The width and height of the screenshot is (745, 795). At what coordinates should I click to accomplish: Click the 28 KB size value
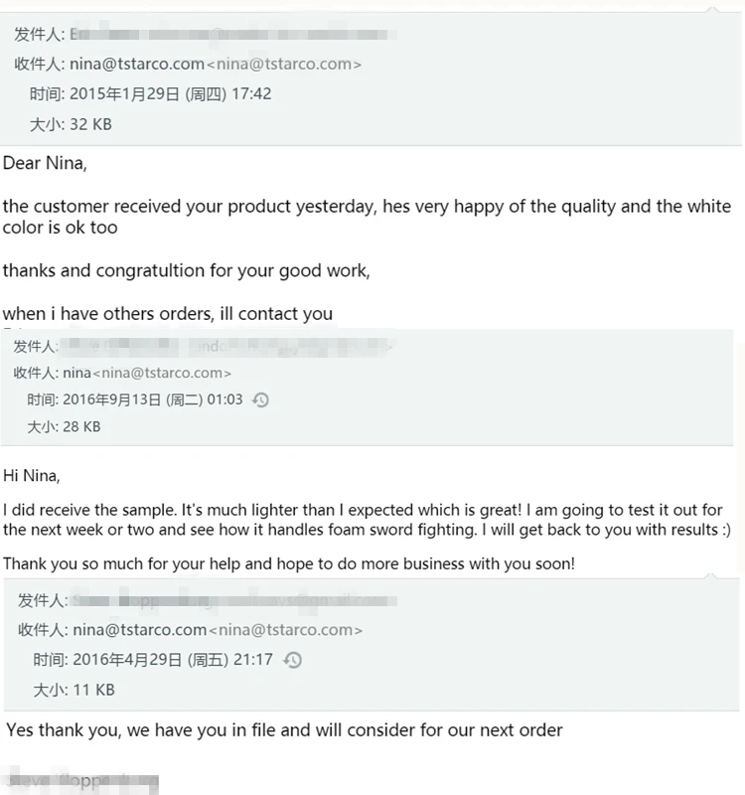coord(81,427)
